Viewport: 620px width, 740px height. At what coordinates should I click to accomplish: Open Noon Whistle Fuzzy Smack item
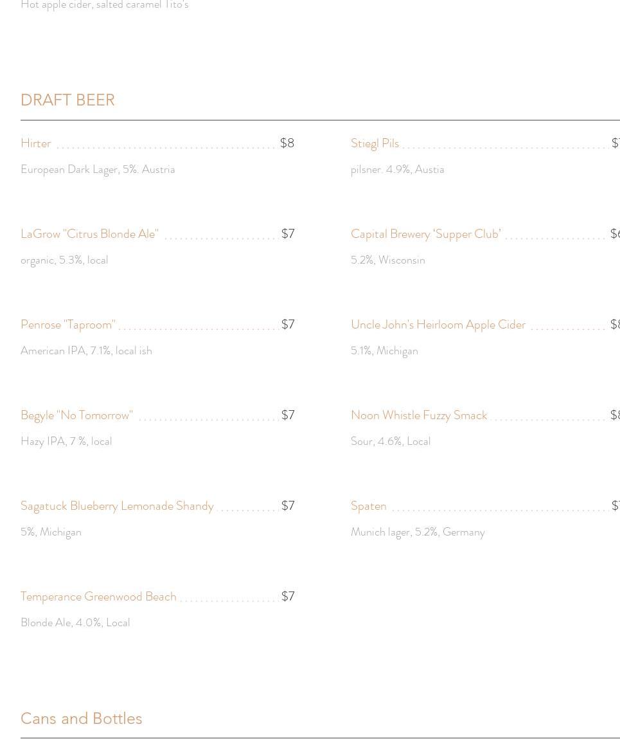point(419,415)
